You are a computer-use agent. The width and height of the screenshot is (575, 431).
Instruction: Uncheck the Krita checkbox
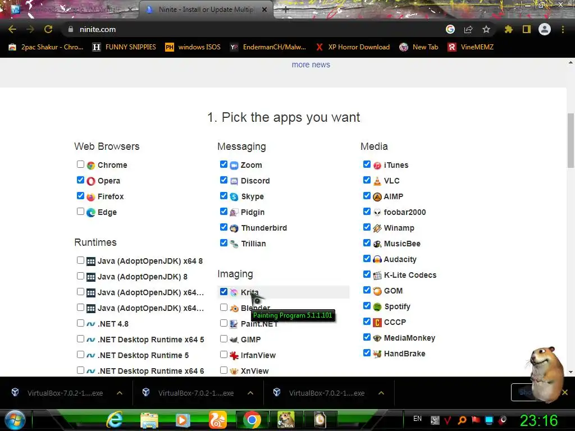click(223, 292)
